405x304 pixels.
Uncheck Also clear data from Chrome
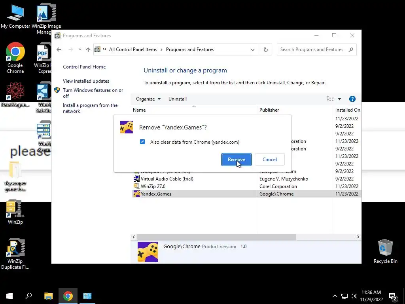tap(142, 142)
